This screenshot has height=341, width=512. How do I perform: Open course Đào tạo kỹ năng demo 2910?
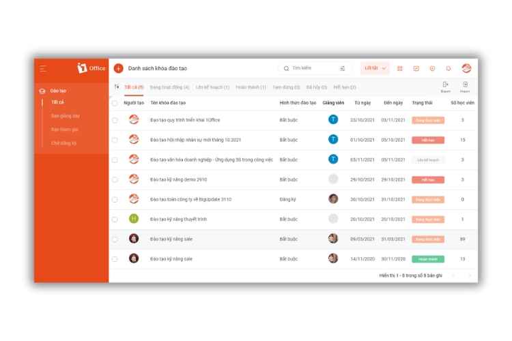(x=180, y=180)
